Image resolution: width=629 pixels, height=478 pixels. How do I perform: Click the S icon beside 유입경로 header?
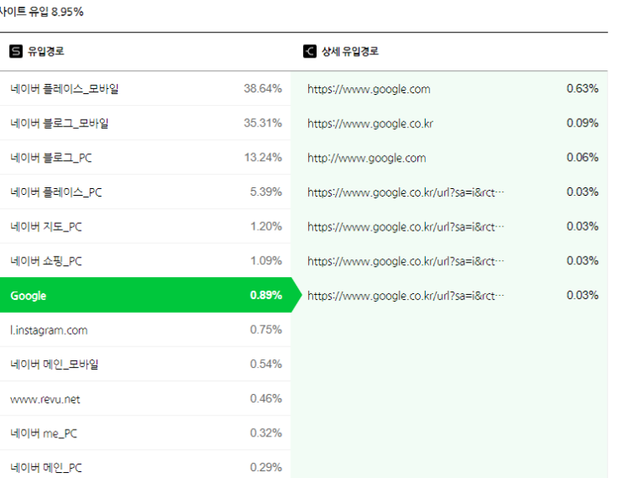(x=15, y=52)
